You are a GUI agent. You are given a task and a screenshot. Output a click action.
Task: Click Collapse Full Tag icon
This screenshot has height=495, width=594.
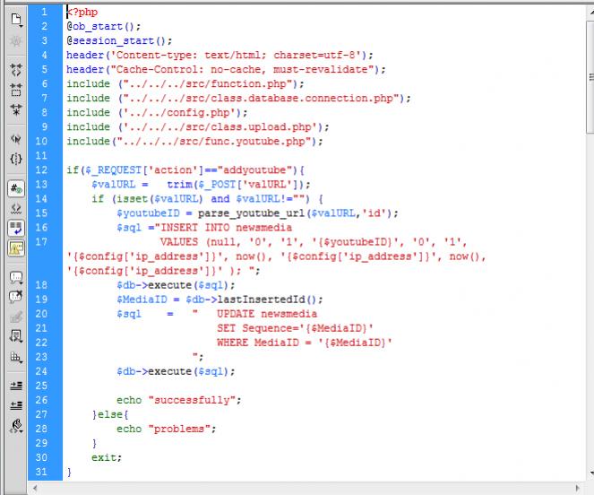click(16, 70)
